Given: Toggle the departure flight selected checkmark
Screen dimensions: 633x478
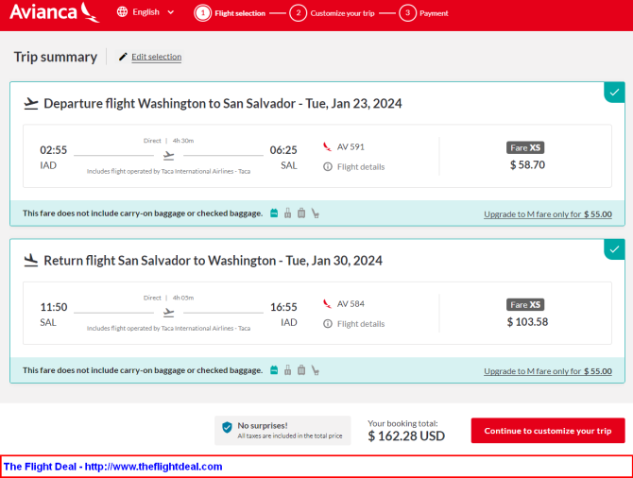Looking at the screenshot, I should tap(614, 93).
